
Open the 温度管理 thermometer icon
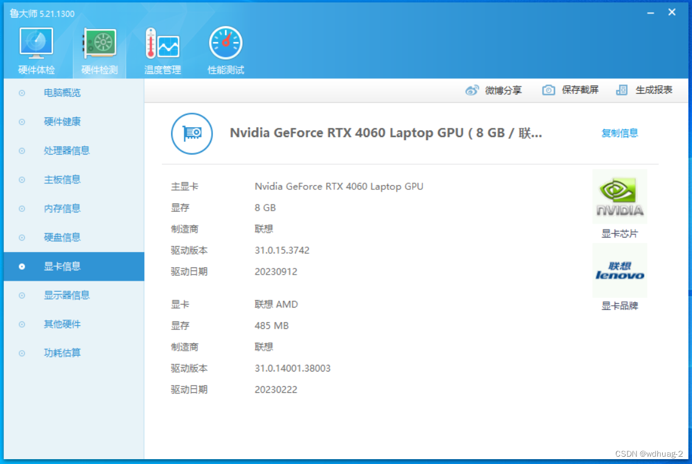163,43
